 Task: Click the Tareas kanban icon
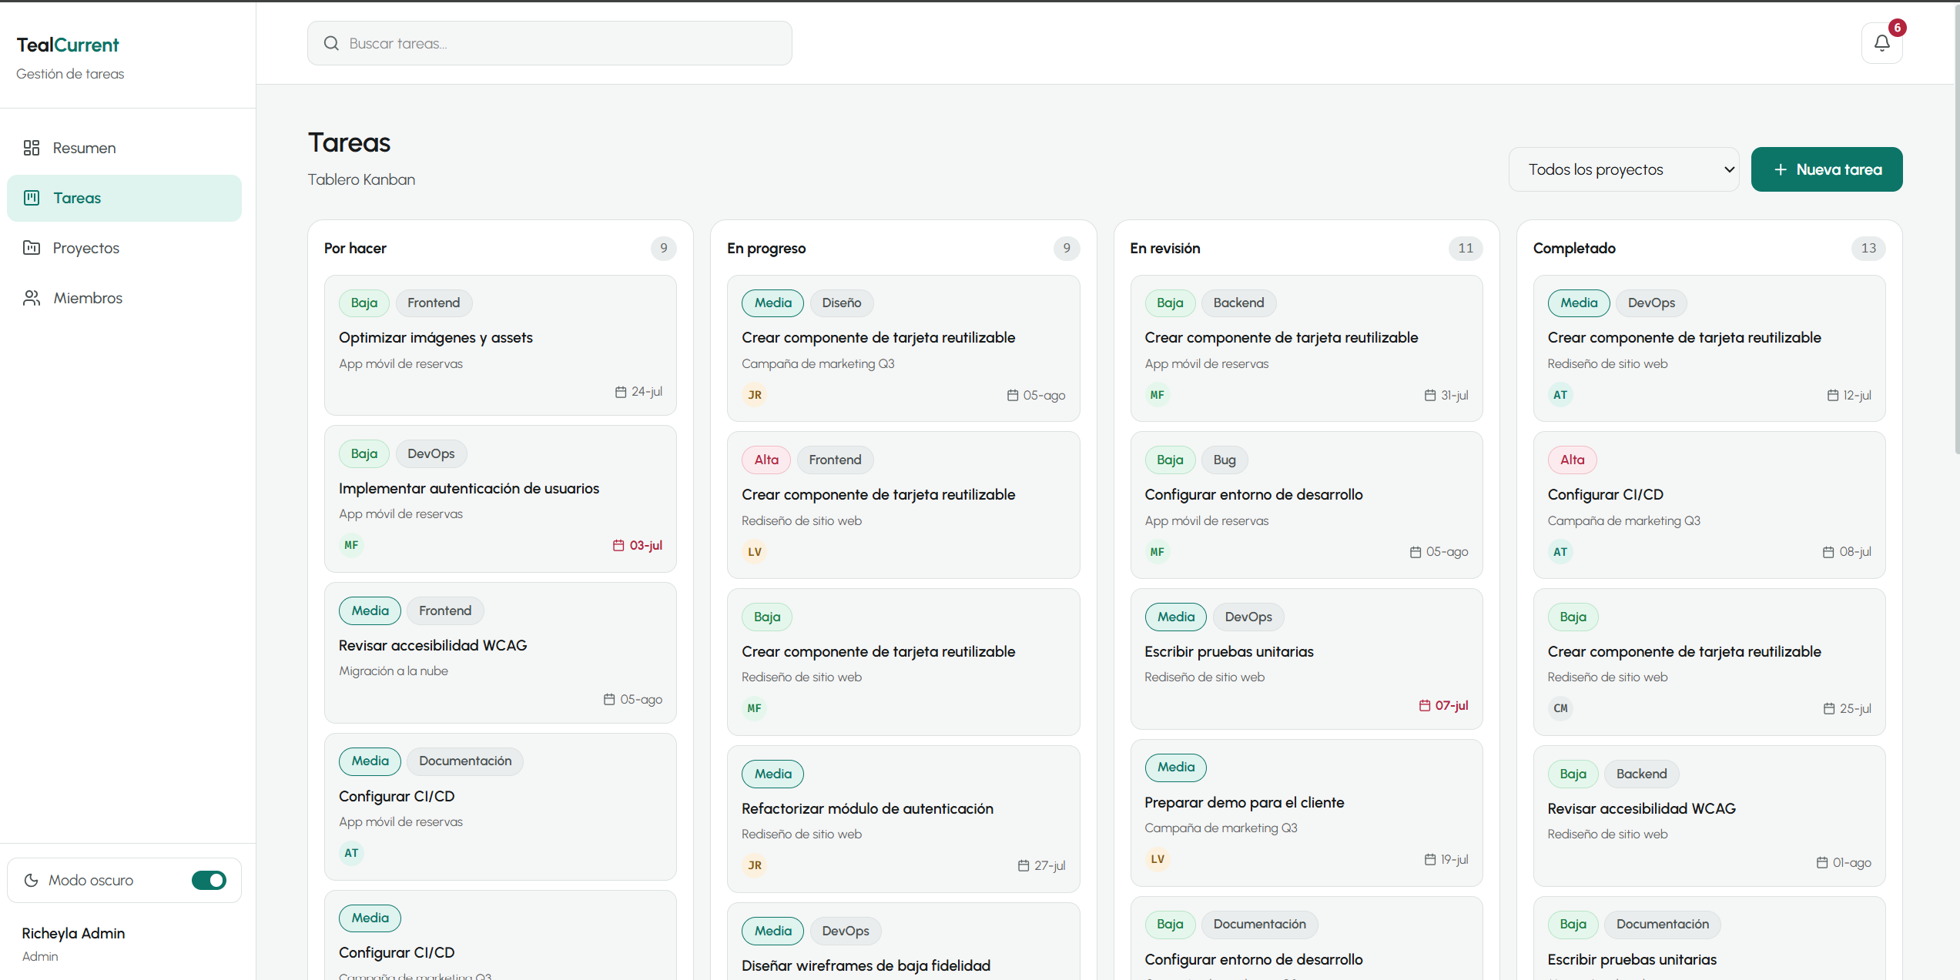[32, 198]
